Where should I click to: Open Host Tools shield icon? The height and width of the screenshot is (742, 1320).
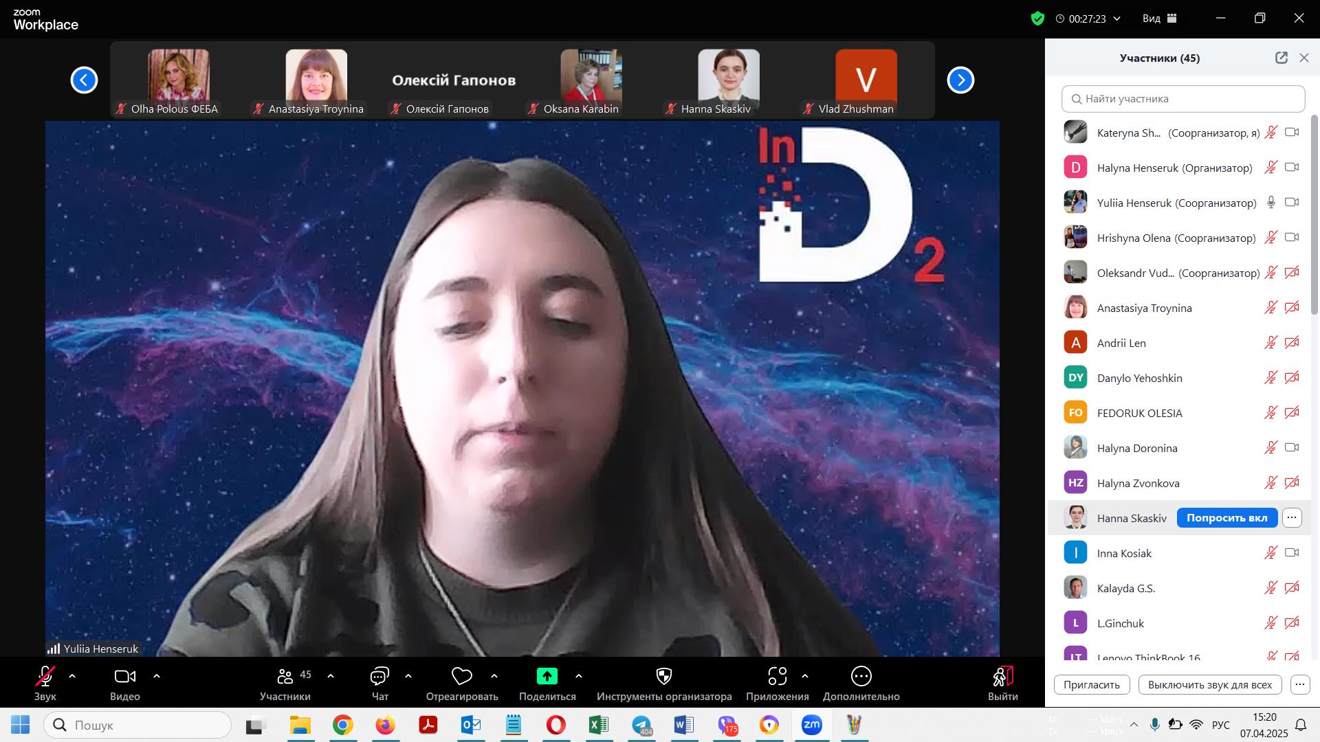(663, 677)
